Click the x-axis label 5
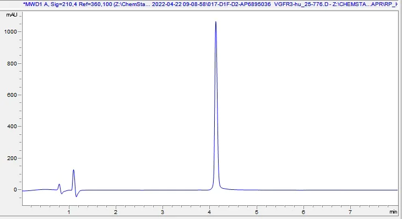This screenshot has height=219, width=402. 257,212
